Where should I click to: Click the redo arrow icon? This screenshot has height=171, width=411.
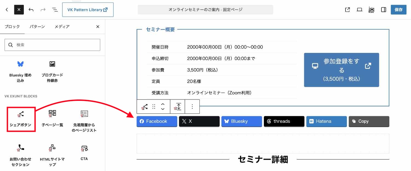pyautogui.click(x=43, y=10)
